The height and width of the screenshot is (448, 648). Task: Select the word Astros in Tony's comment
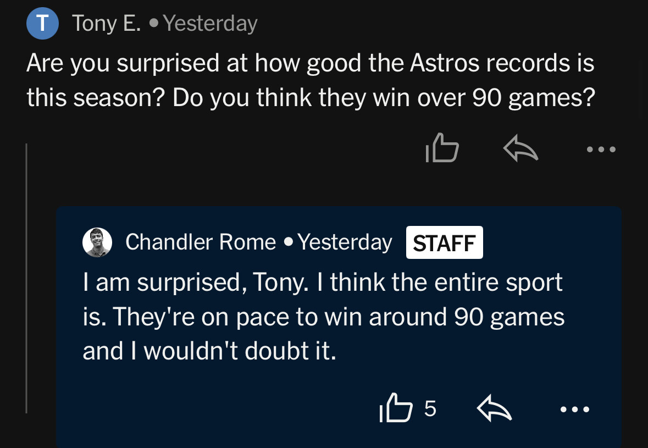(445, 63)
